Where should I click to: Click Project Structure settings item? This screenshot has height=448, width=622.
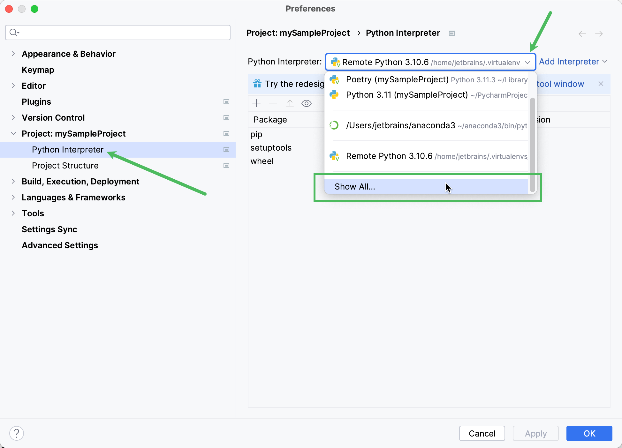click(65, 165)
